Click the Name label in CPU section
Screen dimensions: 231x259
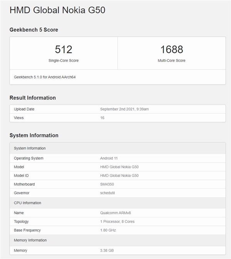tap(19, 213)
